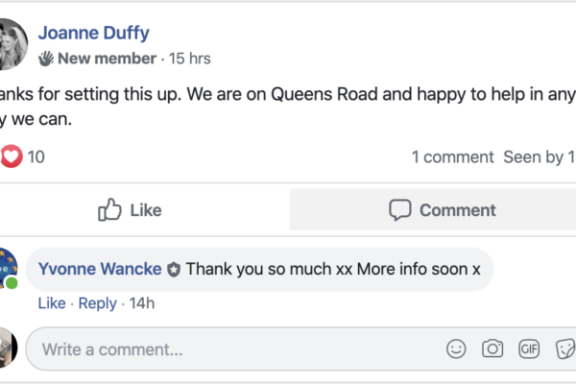Open emoji picker in comment box

(x=457, y=349)
